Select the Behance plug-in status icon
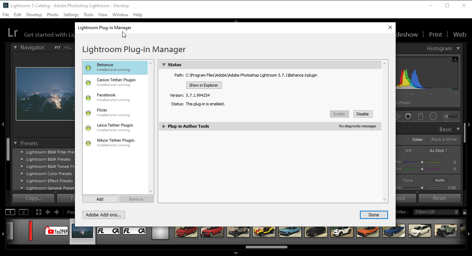 [88, 68]
